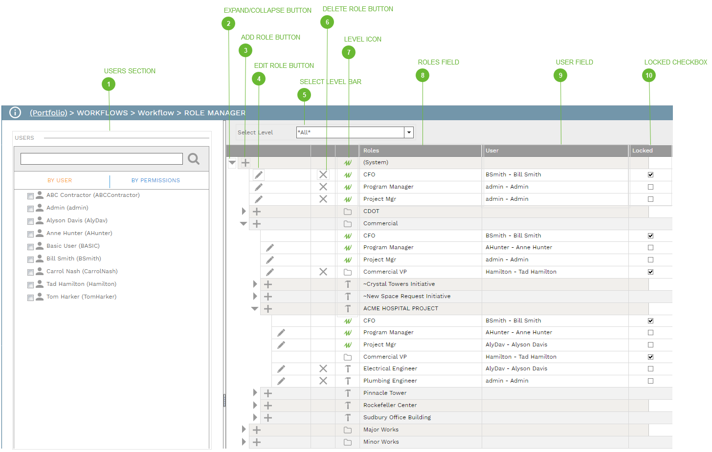Image resolution: width=712 pixels, height=452 pixels.
Task: Click Anne Hunter (AHunter) user name
Action: pos(79,233)
